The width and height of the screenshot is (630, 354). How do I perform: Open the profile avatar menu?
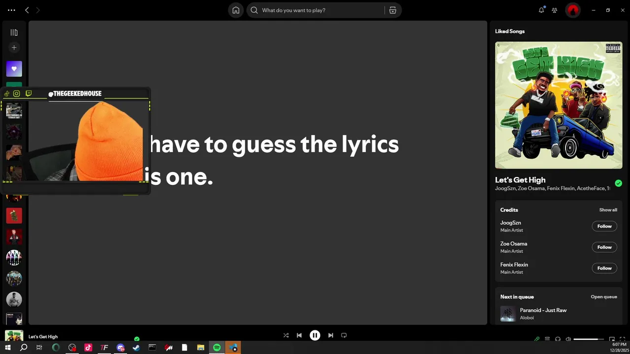click(x=572, y=10)
